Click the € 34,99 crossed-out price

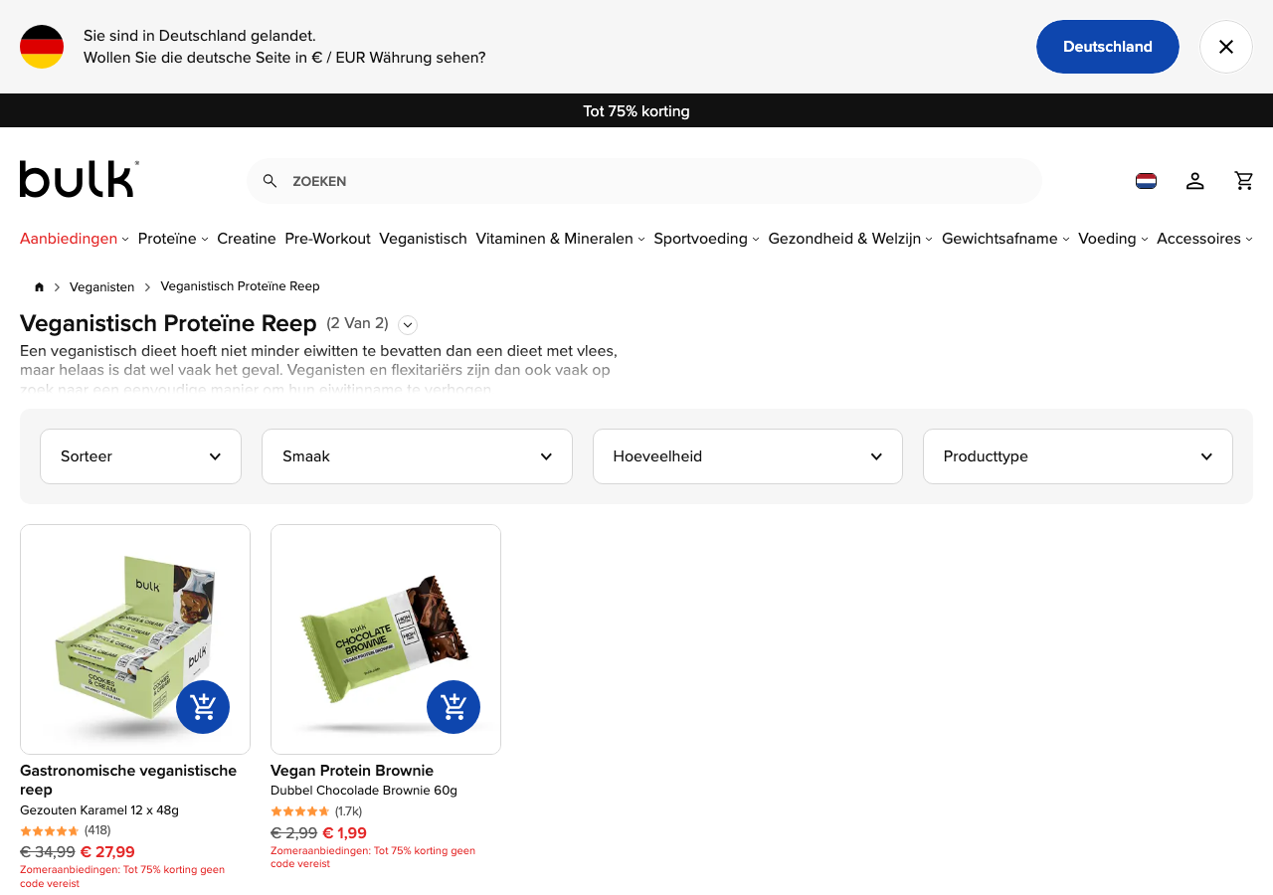pos(48,852)
